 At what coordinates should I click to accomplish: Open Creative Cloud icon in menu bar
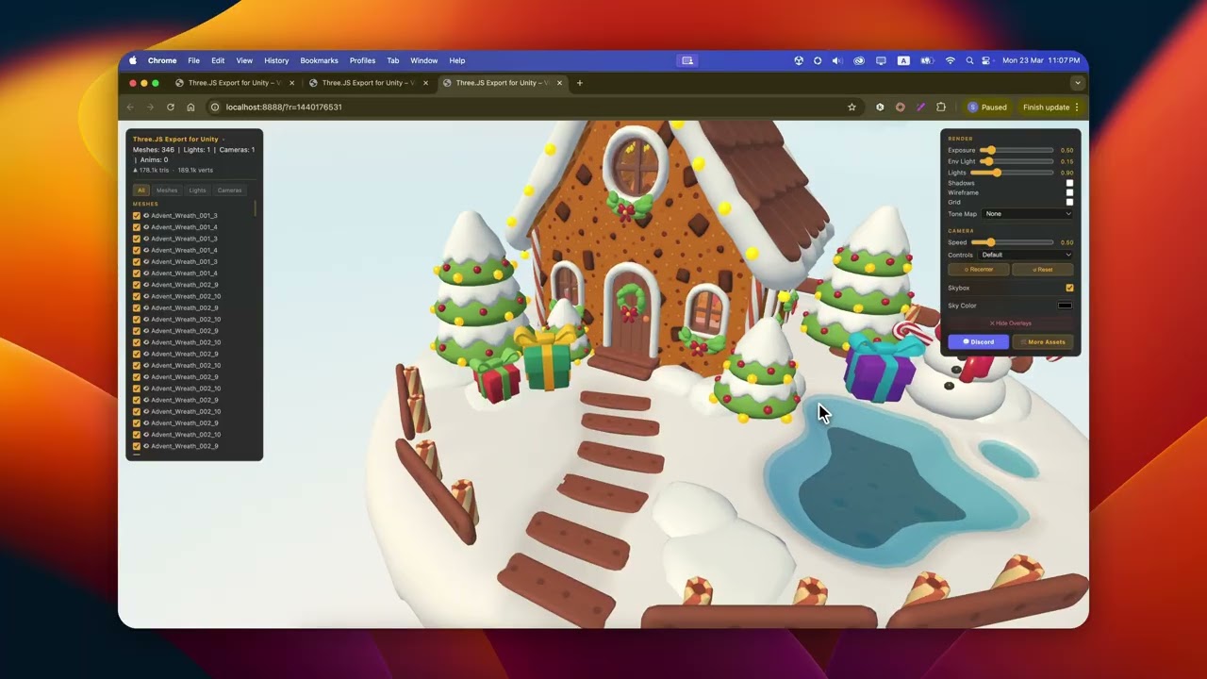(859, 60)
